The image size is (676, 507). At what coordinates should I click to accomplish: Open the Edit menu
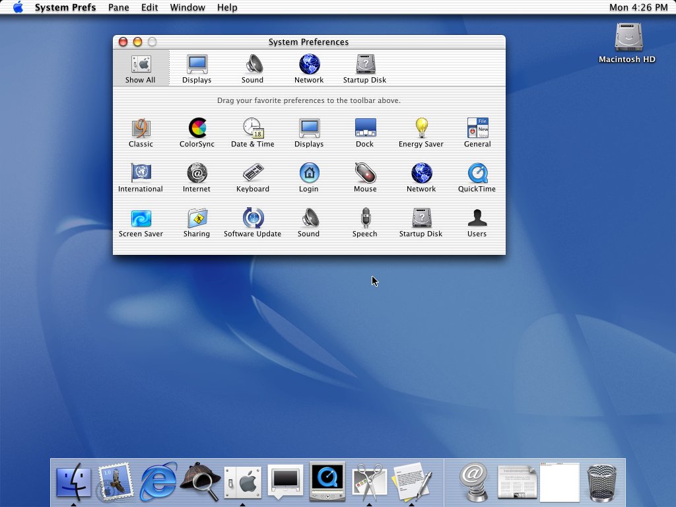pyautogui.click(x=150, y=7)
